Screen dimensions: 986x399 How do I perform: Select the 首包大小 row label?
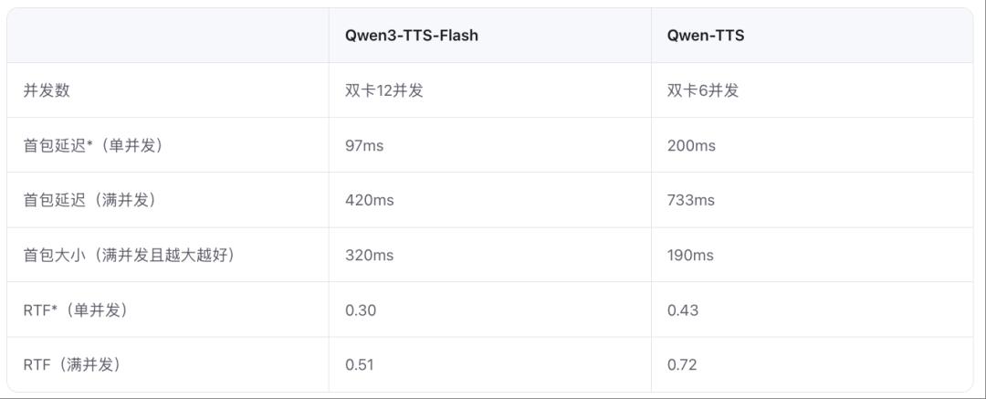[x=129, y=255]
